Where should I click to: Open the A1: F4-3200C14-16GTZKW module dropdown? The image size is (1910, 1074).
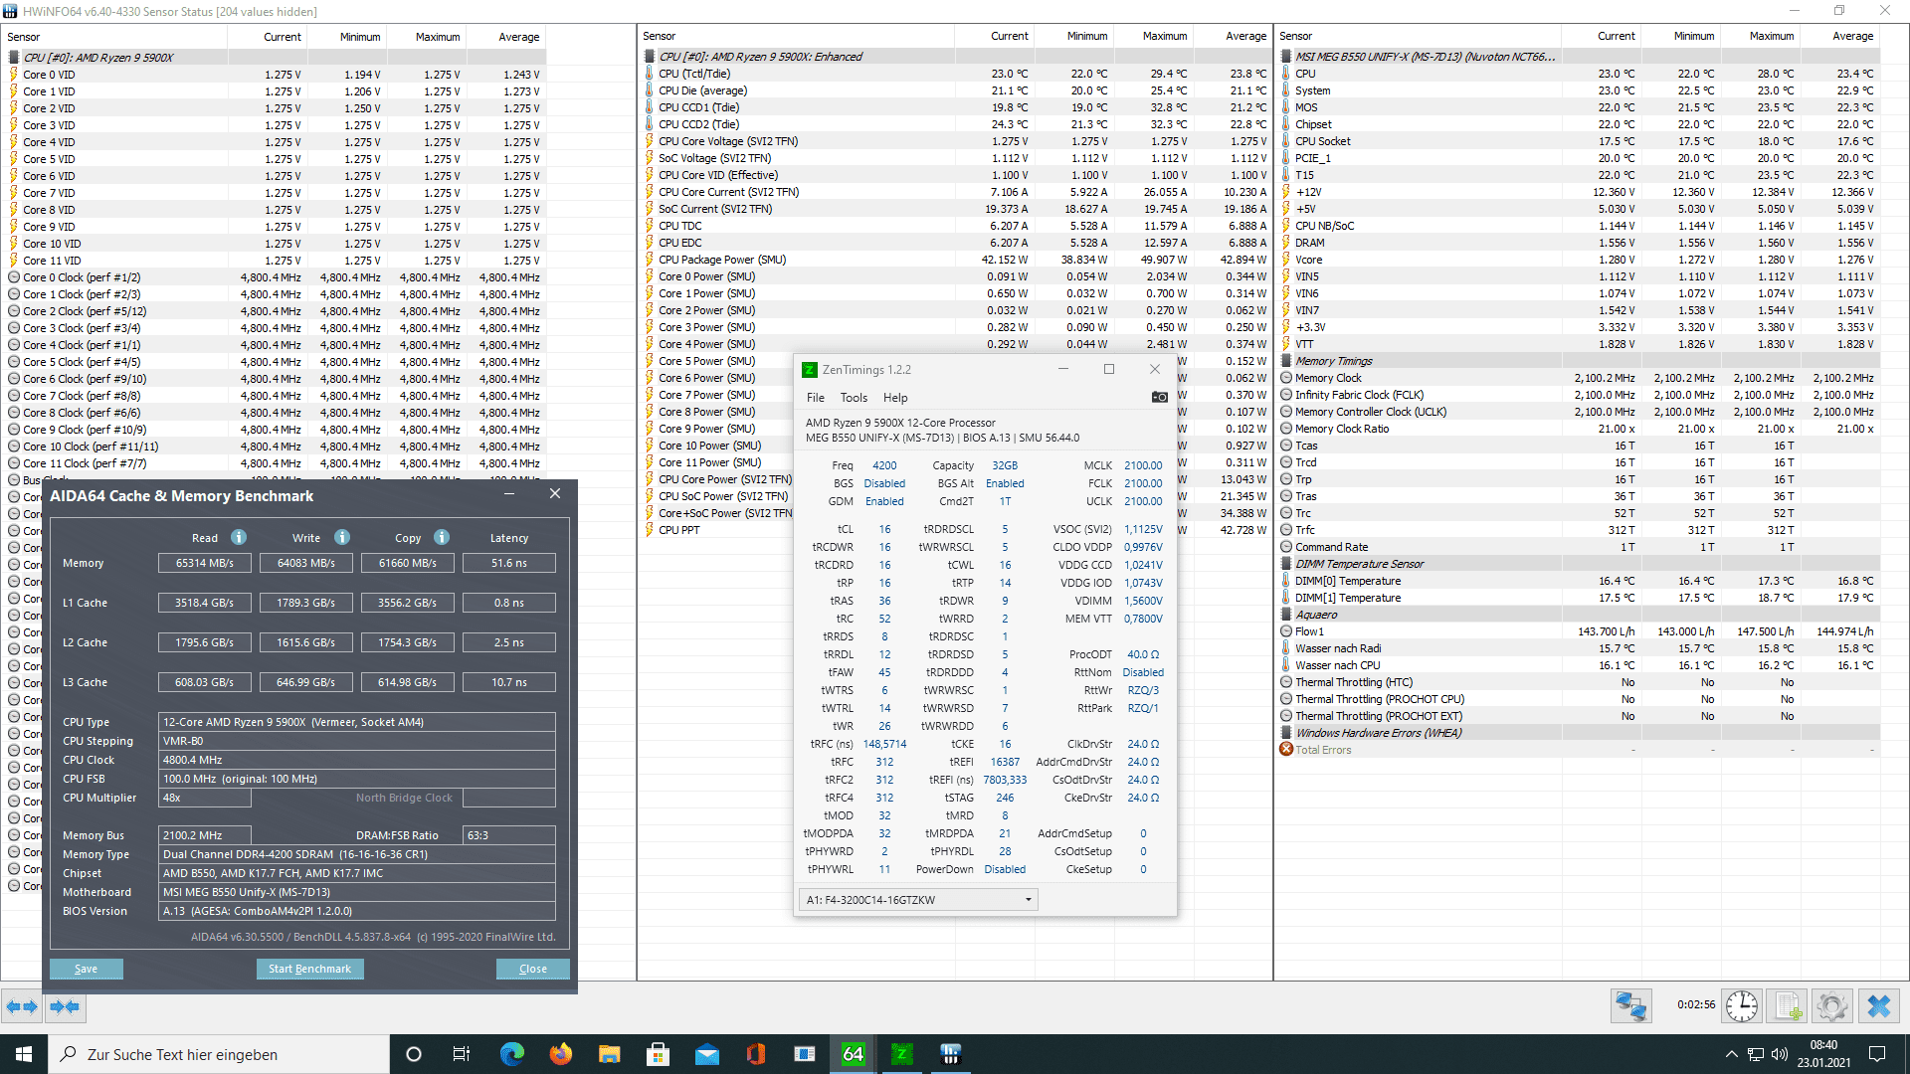(x=917, y=900)
